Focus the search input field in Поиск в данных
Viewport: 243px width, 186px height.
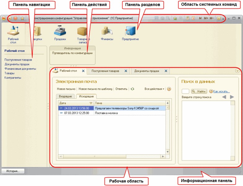coord(185,91)
